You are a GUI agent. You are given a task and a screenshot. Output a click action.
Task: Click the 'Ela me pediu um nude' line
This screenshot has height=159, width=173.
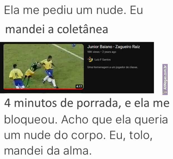coord(73,10)
